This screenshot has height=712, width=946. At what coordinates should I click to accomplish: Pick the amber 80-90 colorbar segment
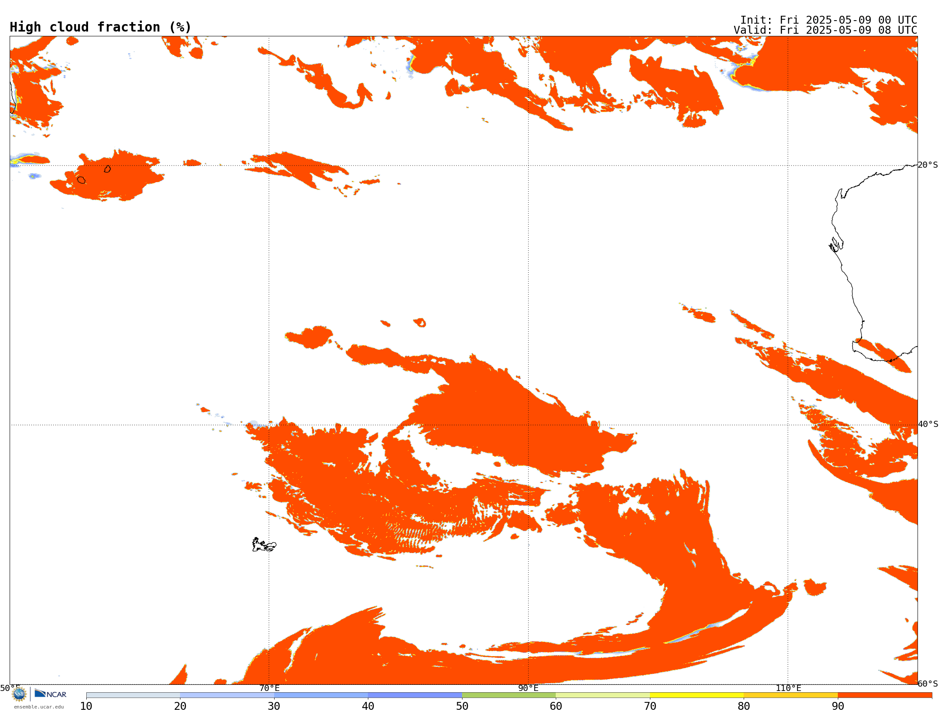point(791,695)
